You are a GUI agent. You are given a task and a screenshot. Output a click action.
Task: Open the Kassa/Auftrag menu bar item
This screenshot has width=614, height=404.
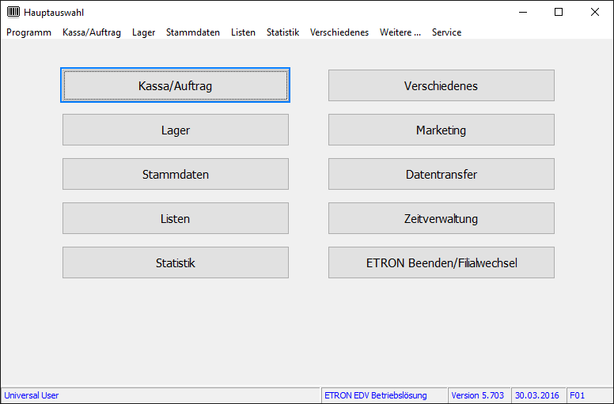(x=92, y=32)
